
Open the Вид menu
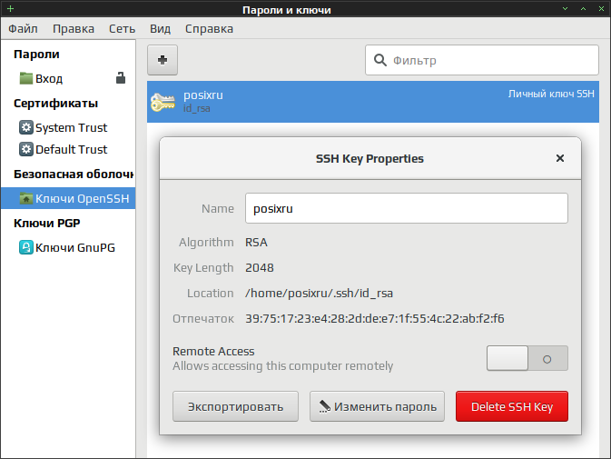[160, 28]
